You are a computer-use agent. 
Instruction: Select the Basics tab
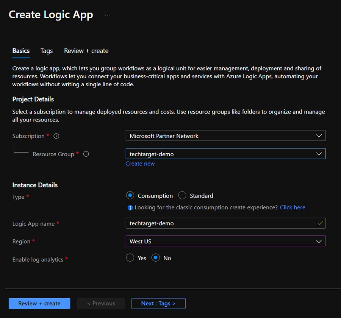pyautogui.click(x=21, y=51)
